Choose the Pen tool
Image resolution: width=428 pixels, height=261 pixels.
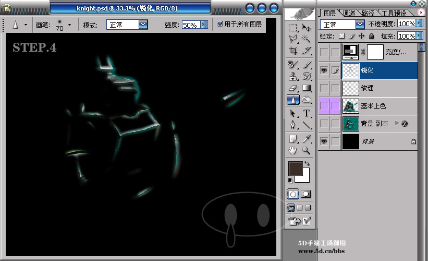(x=293, y=125)
